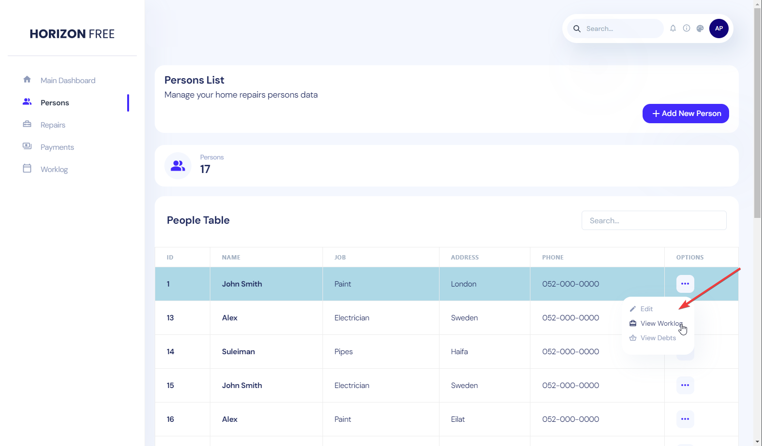Open the theme palette icon

(700, 29)
